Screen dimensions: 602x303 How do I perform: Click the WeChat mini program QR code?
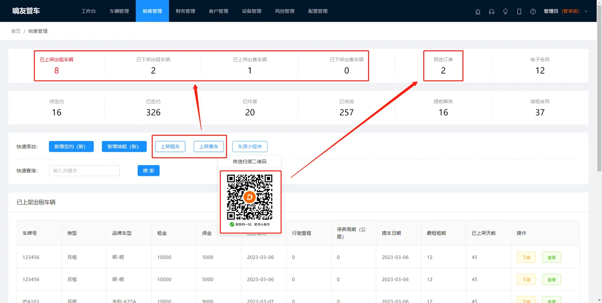coord(250,197)
